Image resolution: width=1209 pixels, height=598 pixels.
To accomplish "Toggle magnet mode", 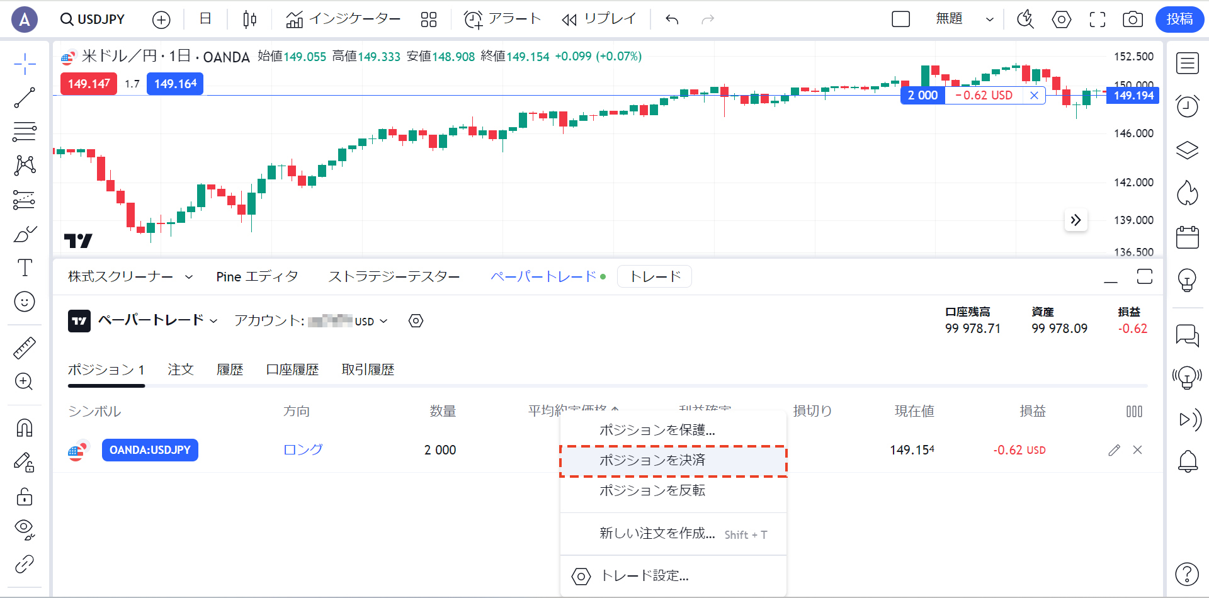I will tap(25, 428).
